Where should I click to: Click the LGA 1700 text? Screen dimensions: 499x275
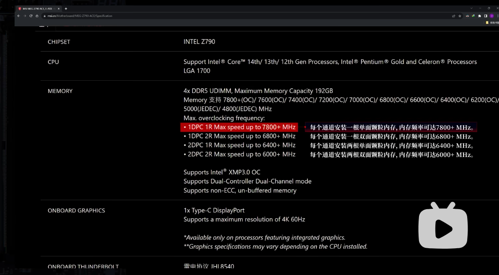(197, 71)
